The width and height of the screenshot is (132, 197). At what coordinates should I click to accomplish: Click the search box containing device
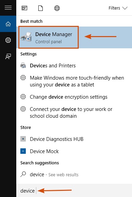[x=74, y=191]
